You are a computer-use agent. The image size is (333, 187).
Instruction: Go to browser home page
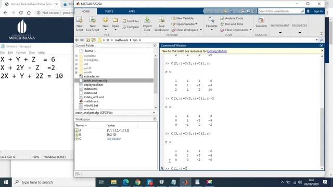click(29, 12)
